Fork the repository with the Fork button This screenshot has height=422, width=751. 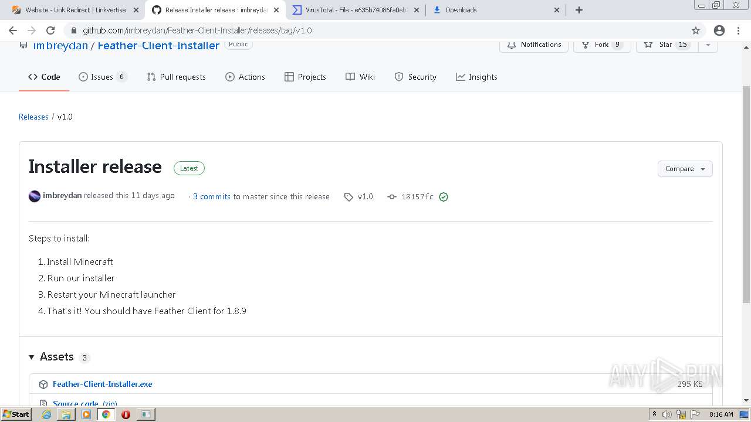coord(602,45)
